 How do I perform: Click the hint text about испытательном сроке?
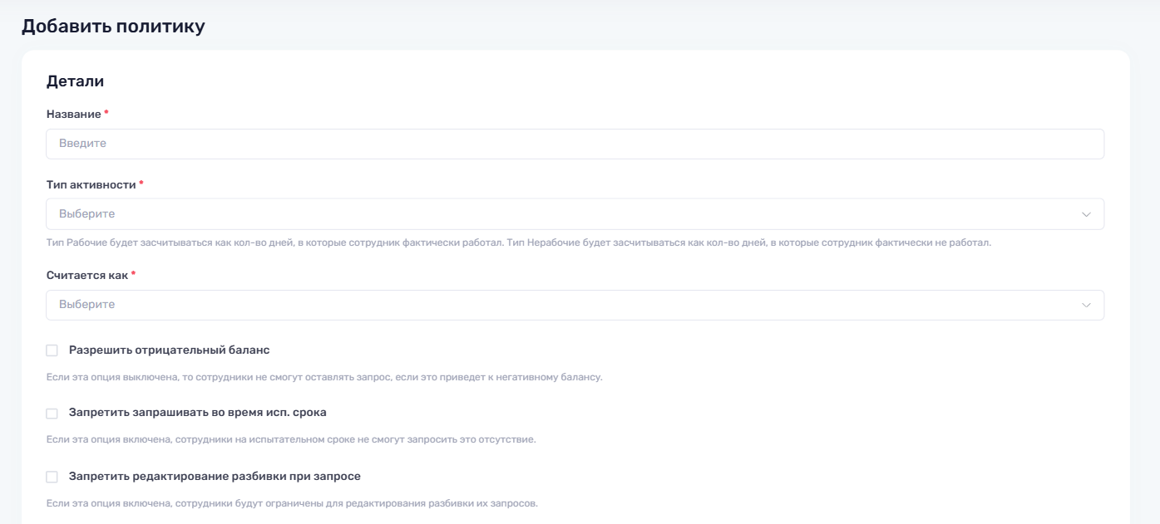290,439
